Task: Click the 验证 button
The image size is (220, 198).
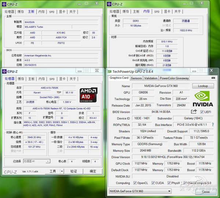Action: [x=74, y=171]
